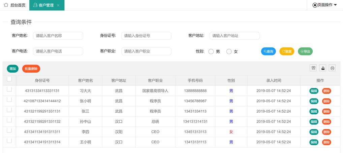
Task: Check the row checkbox for 王小明
Action: click(x=9, y=141)
